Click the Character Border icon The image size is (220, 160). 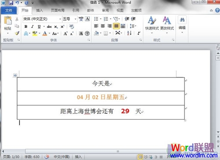[87, 19]
